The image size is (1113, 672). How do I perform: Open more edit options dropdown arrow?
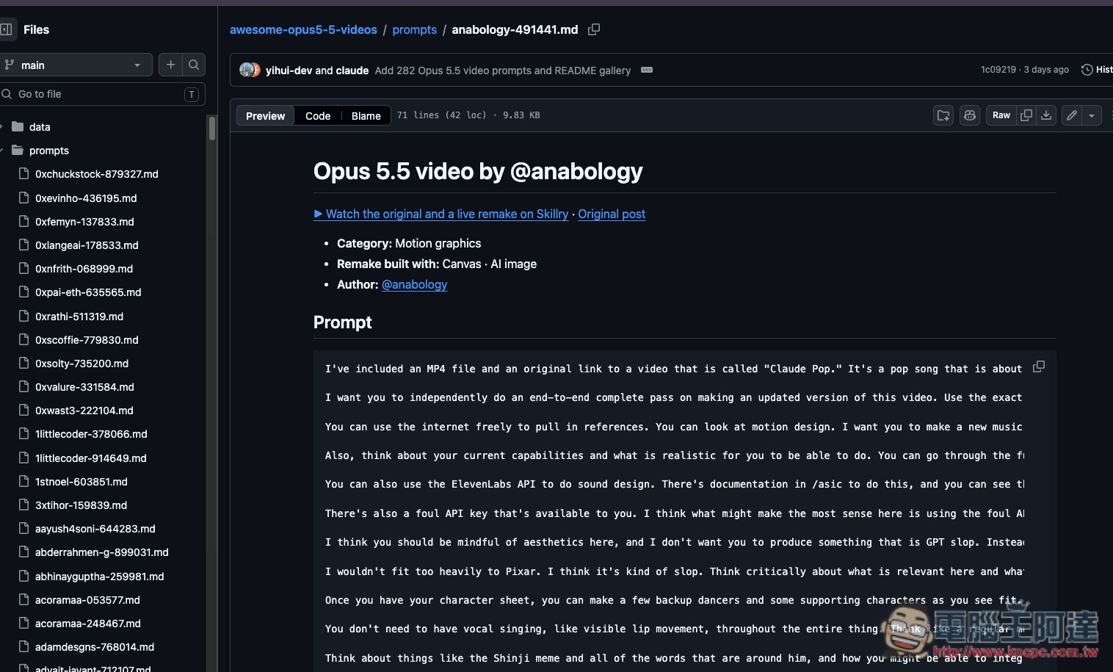[1092, 115]
